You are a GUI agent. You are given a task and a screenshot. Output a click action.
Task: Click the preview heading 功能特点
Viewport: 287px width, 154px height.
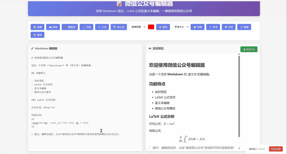click(x=157, y=84)
